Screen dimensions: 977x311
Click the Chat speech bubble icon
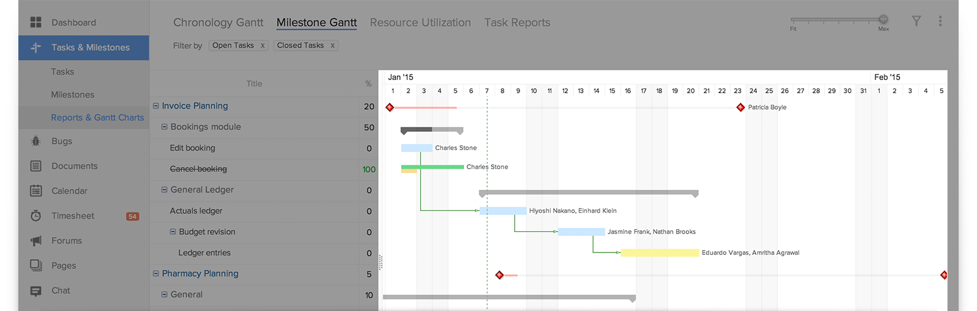(x=36, y=291)
